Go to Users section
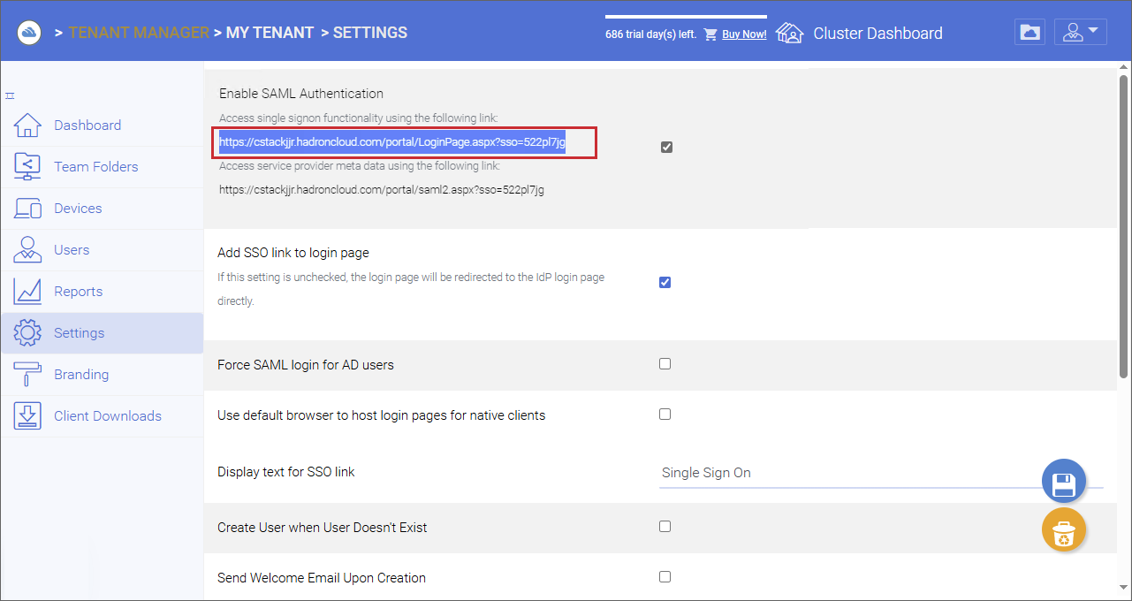 (x=103, y=250)
